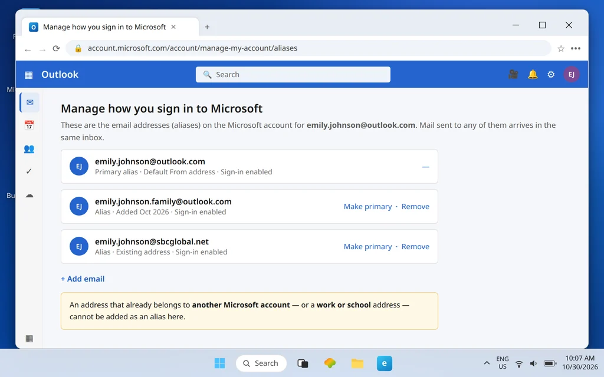Click the Manage how you sign in heading
Image resolution: width=604 pixels, height=377 pixels.
click(x=162, y=108)
